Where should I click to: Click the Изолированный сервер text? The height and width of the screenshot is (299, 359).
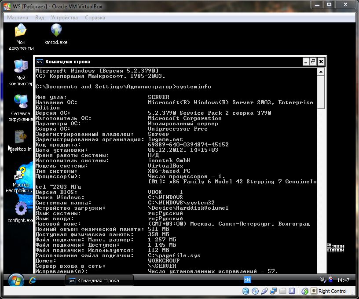point(183,124)
